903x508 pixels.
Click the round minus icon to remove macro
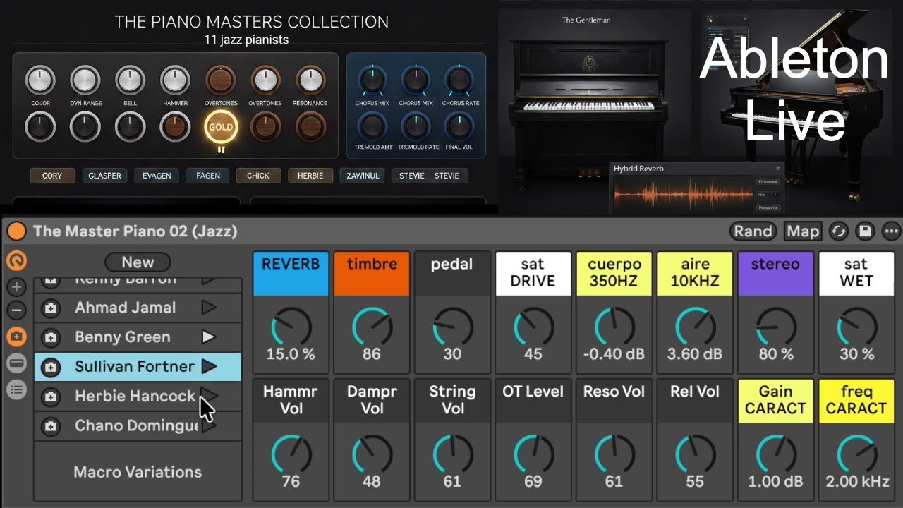click(16, 310)
